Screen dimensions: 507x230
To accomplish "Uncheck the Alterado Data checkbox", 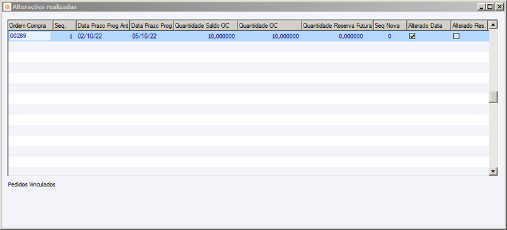I will click(413, 37).
